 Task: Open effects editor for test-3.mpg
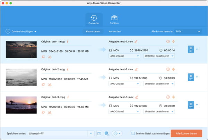(43, 112)
